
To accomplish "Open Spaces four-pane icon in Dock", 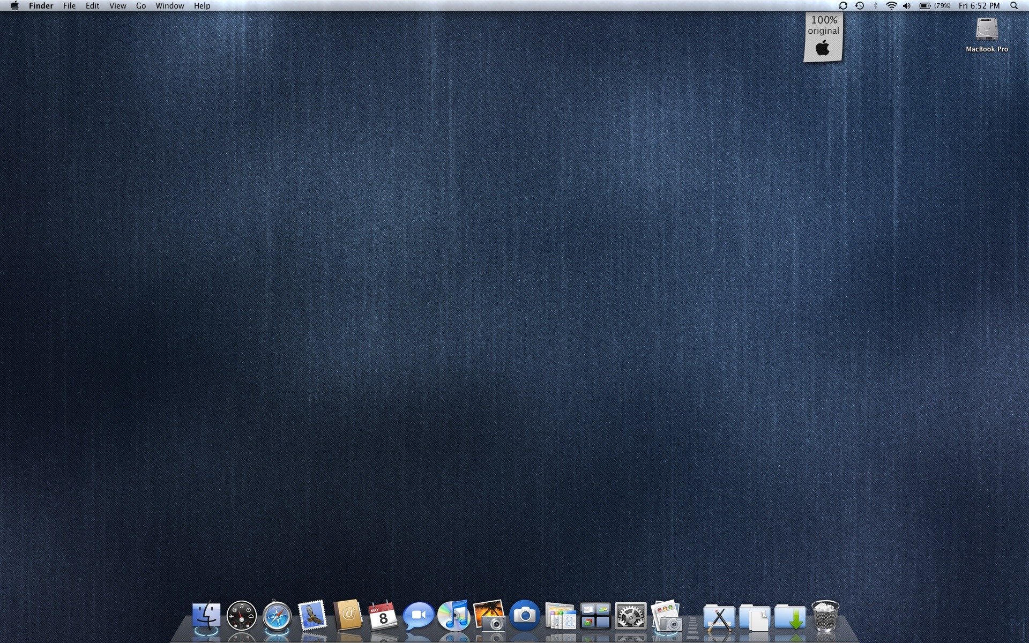I will pos(595,616).
